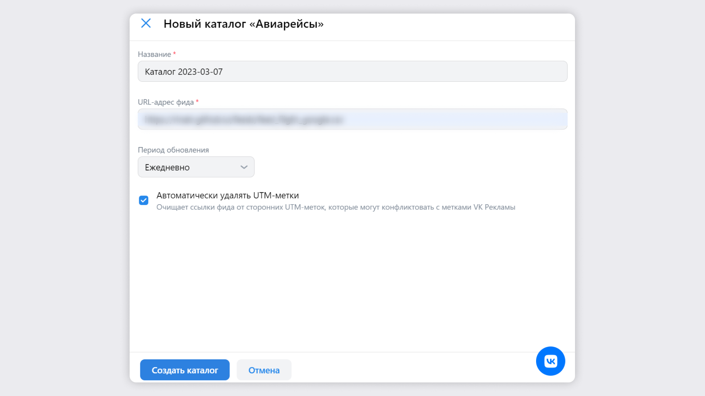Click the Автоматически удалять UTM-метки label
This screenshot has height=396, width=705.
coord(228,195)
